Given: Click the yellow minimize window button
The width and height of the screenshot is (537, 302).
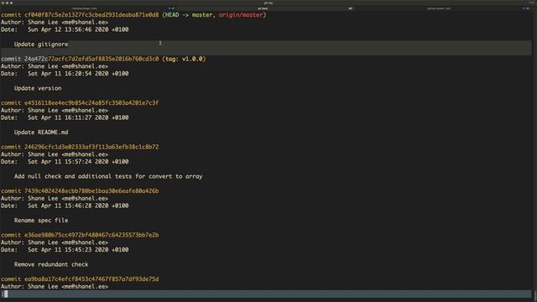Looking at the screenshot, I should click(7, 3).
